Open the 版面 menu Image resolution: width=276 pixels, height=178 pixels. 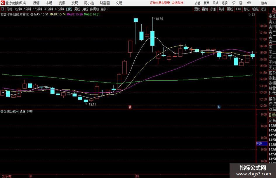tap(206, 3)
